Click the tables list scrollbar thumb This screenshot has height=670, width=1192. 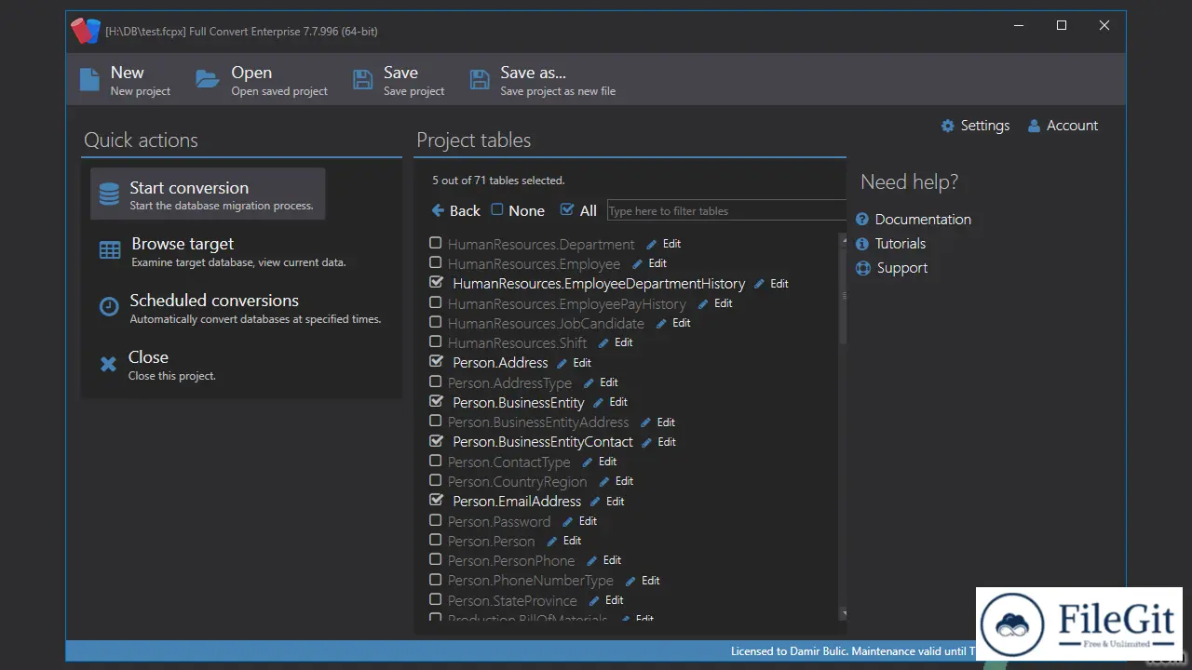(843, 296)
